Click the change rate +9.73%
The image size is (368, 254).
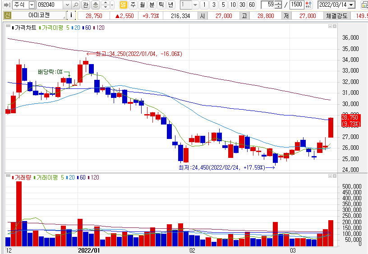pos(151,16)
